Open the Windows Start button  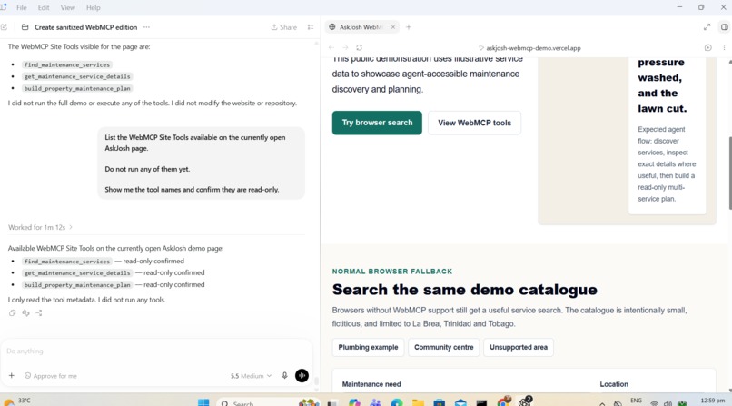pyautogui.click(x=203, y=402)
